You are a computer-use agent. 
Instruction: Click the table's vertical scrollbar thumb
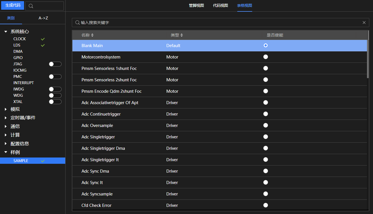[368, 59]
